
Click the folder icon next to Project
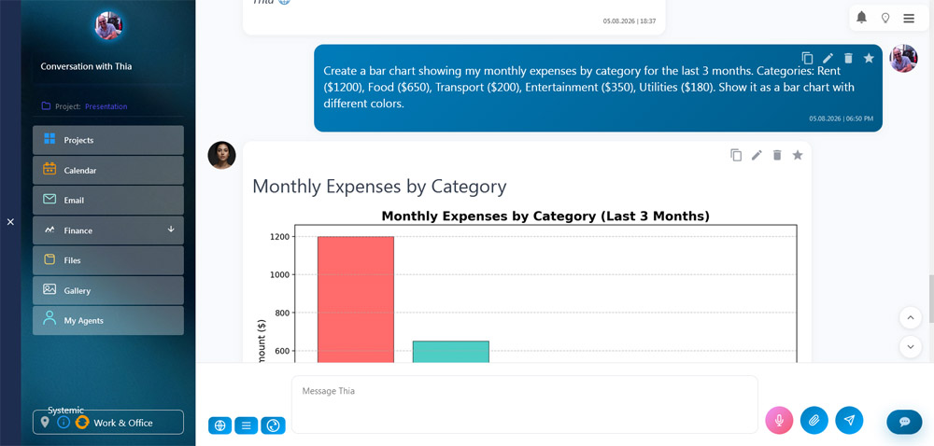point(46,106)
